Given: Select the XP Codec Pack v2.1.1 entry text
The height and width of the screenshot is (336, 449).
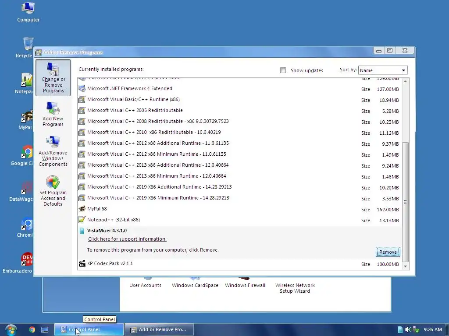Looking at the screenshot, I should (110, 263).
